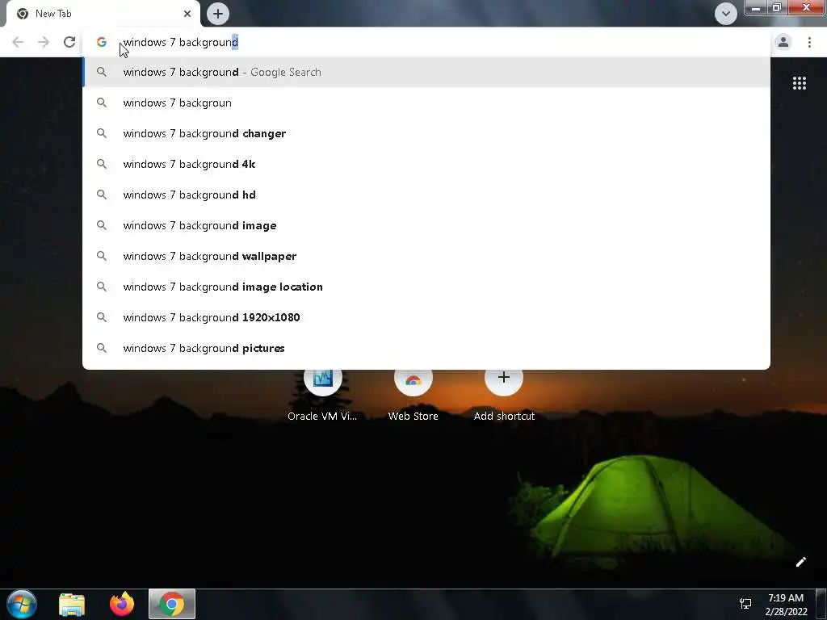This screenshot has width=827, height=620.
Task: Choose 'windows 7 background image' suggestion
Action: (426, 225)
